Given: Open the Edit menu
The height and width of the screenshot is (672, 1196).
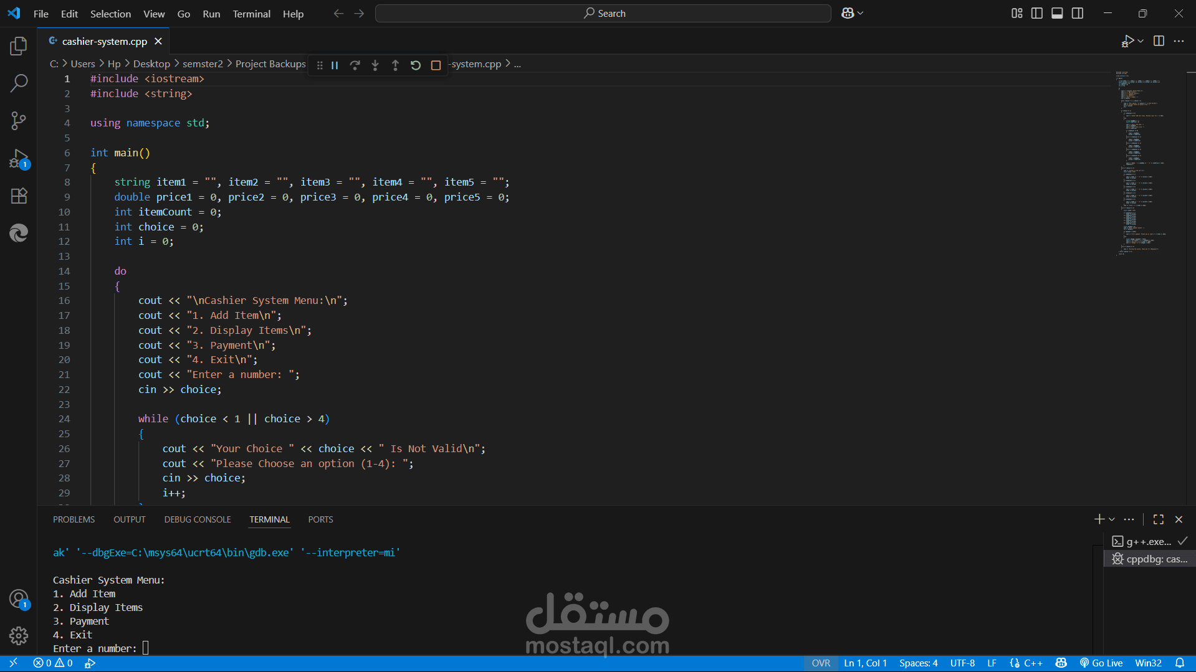Looking at the screenshot, I should (69, 14).
